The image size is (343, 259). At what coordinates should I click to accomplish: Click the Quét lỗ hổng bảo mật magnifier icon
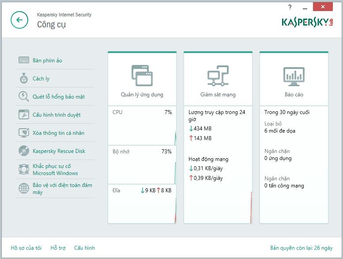24,96
